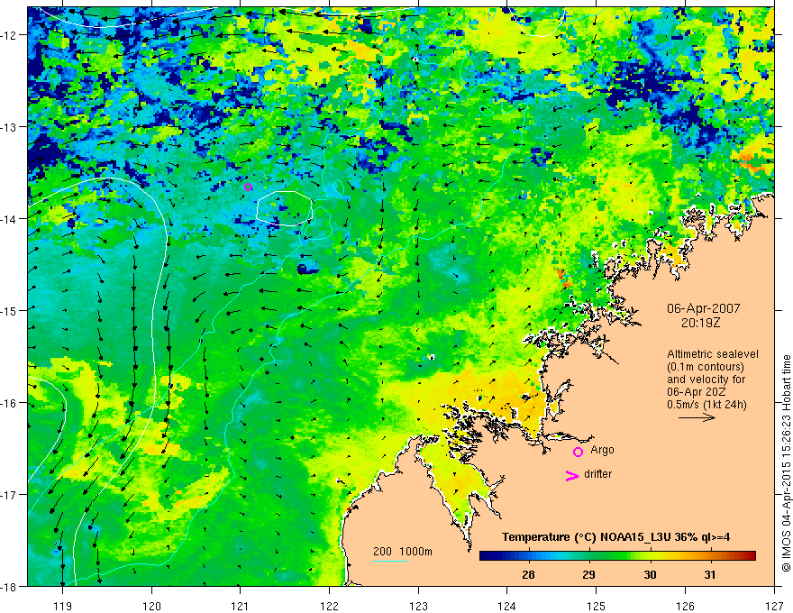The image size is (793, 613).
Task: Click the 'Argo' legend label
Action: [602, 450]
